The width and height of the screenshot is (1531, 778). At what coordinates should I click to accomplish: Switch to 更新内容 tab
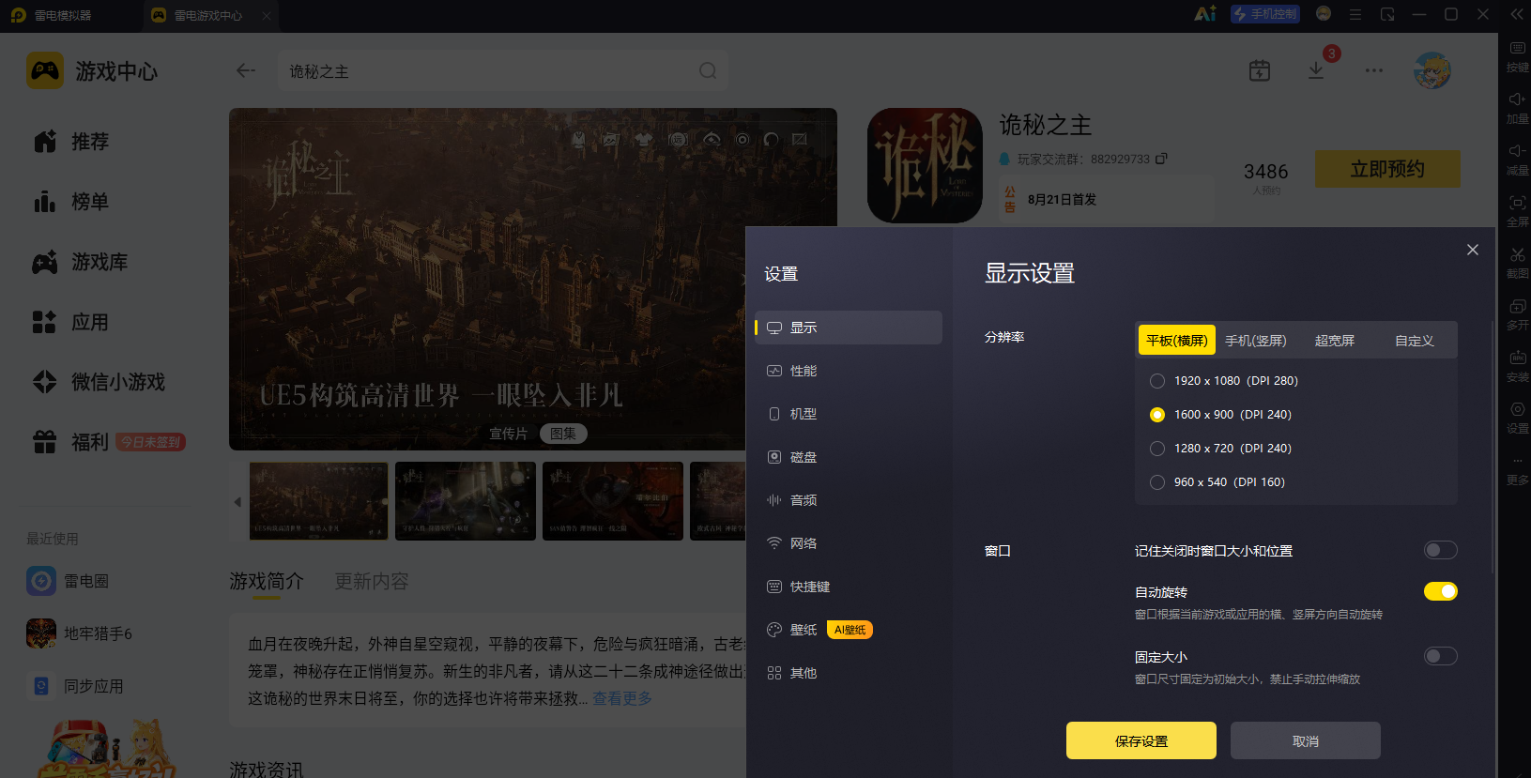372,582
